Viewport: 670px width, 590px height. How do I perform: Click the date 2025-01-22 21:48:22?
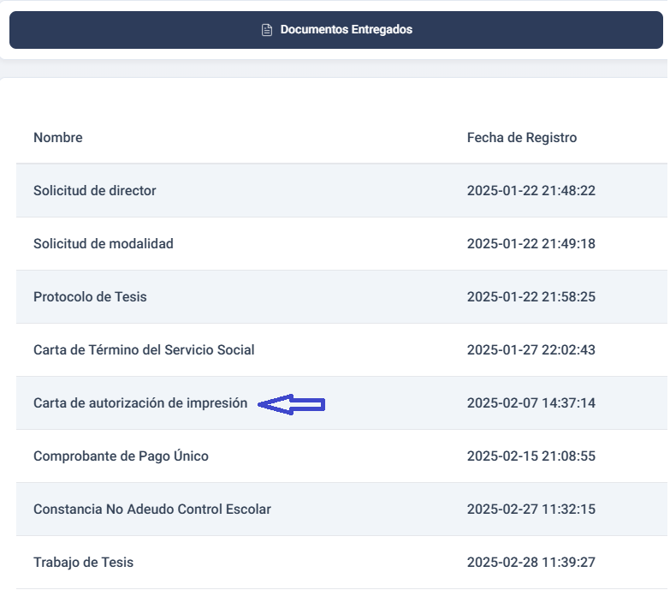531,191
